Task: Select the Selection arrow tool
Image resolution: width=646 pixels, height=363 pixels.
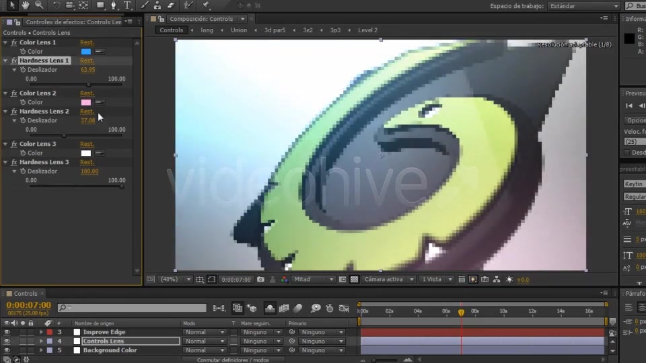Action: pyautogui.click(x=12, y=5)
